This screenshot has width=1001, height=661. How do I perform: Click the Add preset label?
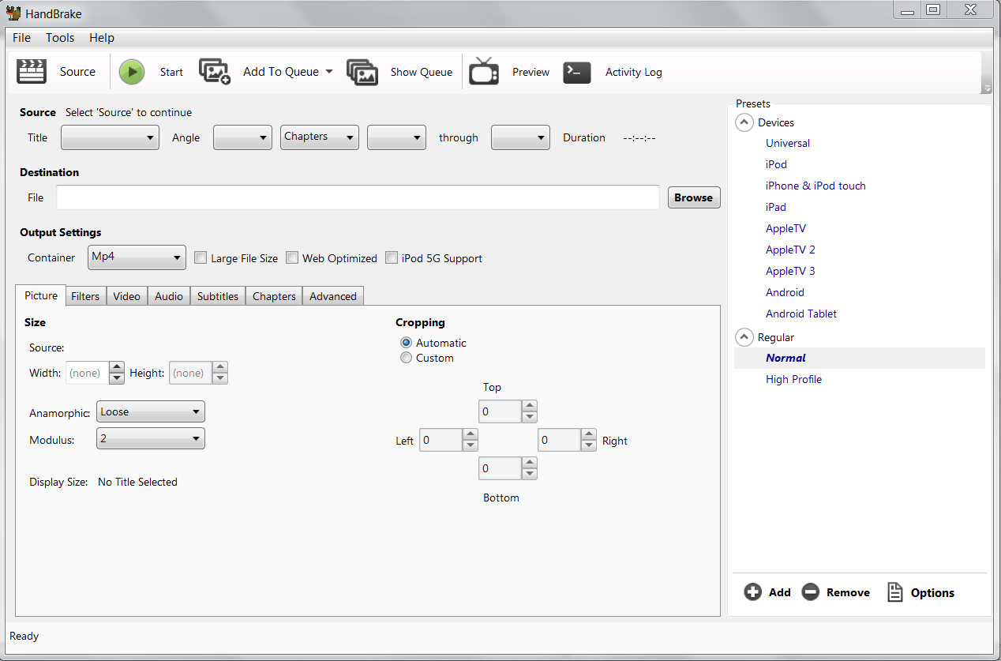[780, 592]
